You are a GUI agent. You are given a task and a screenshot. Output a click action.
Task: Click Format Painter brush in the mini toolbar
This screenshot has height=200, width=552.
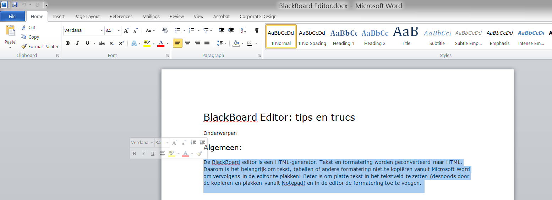click(199, 154)
